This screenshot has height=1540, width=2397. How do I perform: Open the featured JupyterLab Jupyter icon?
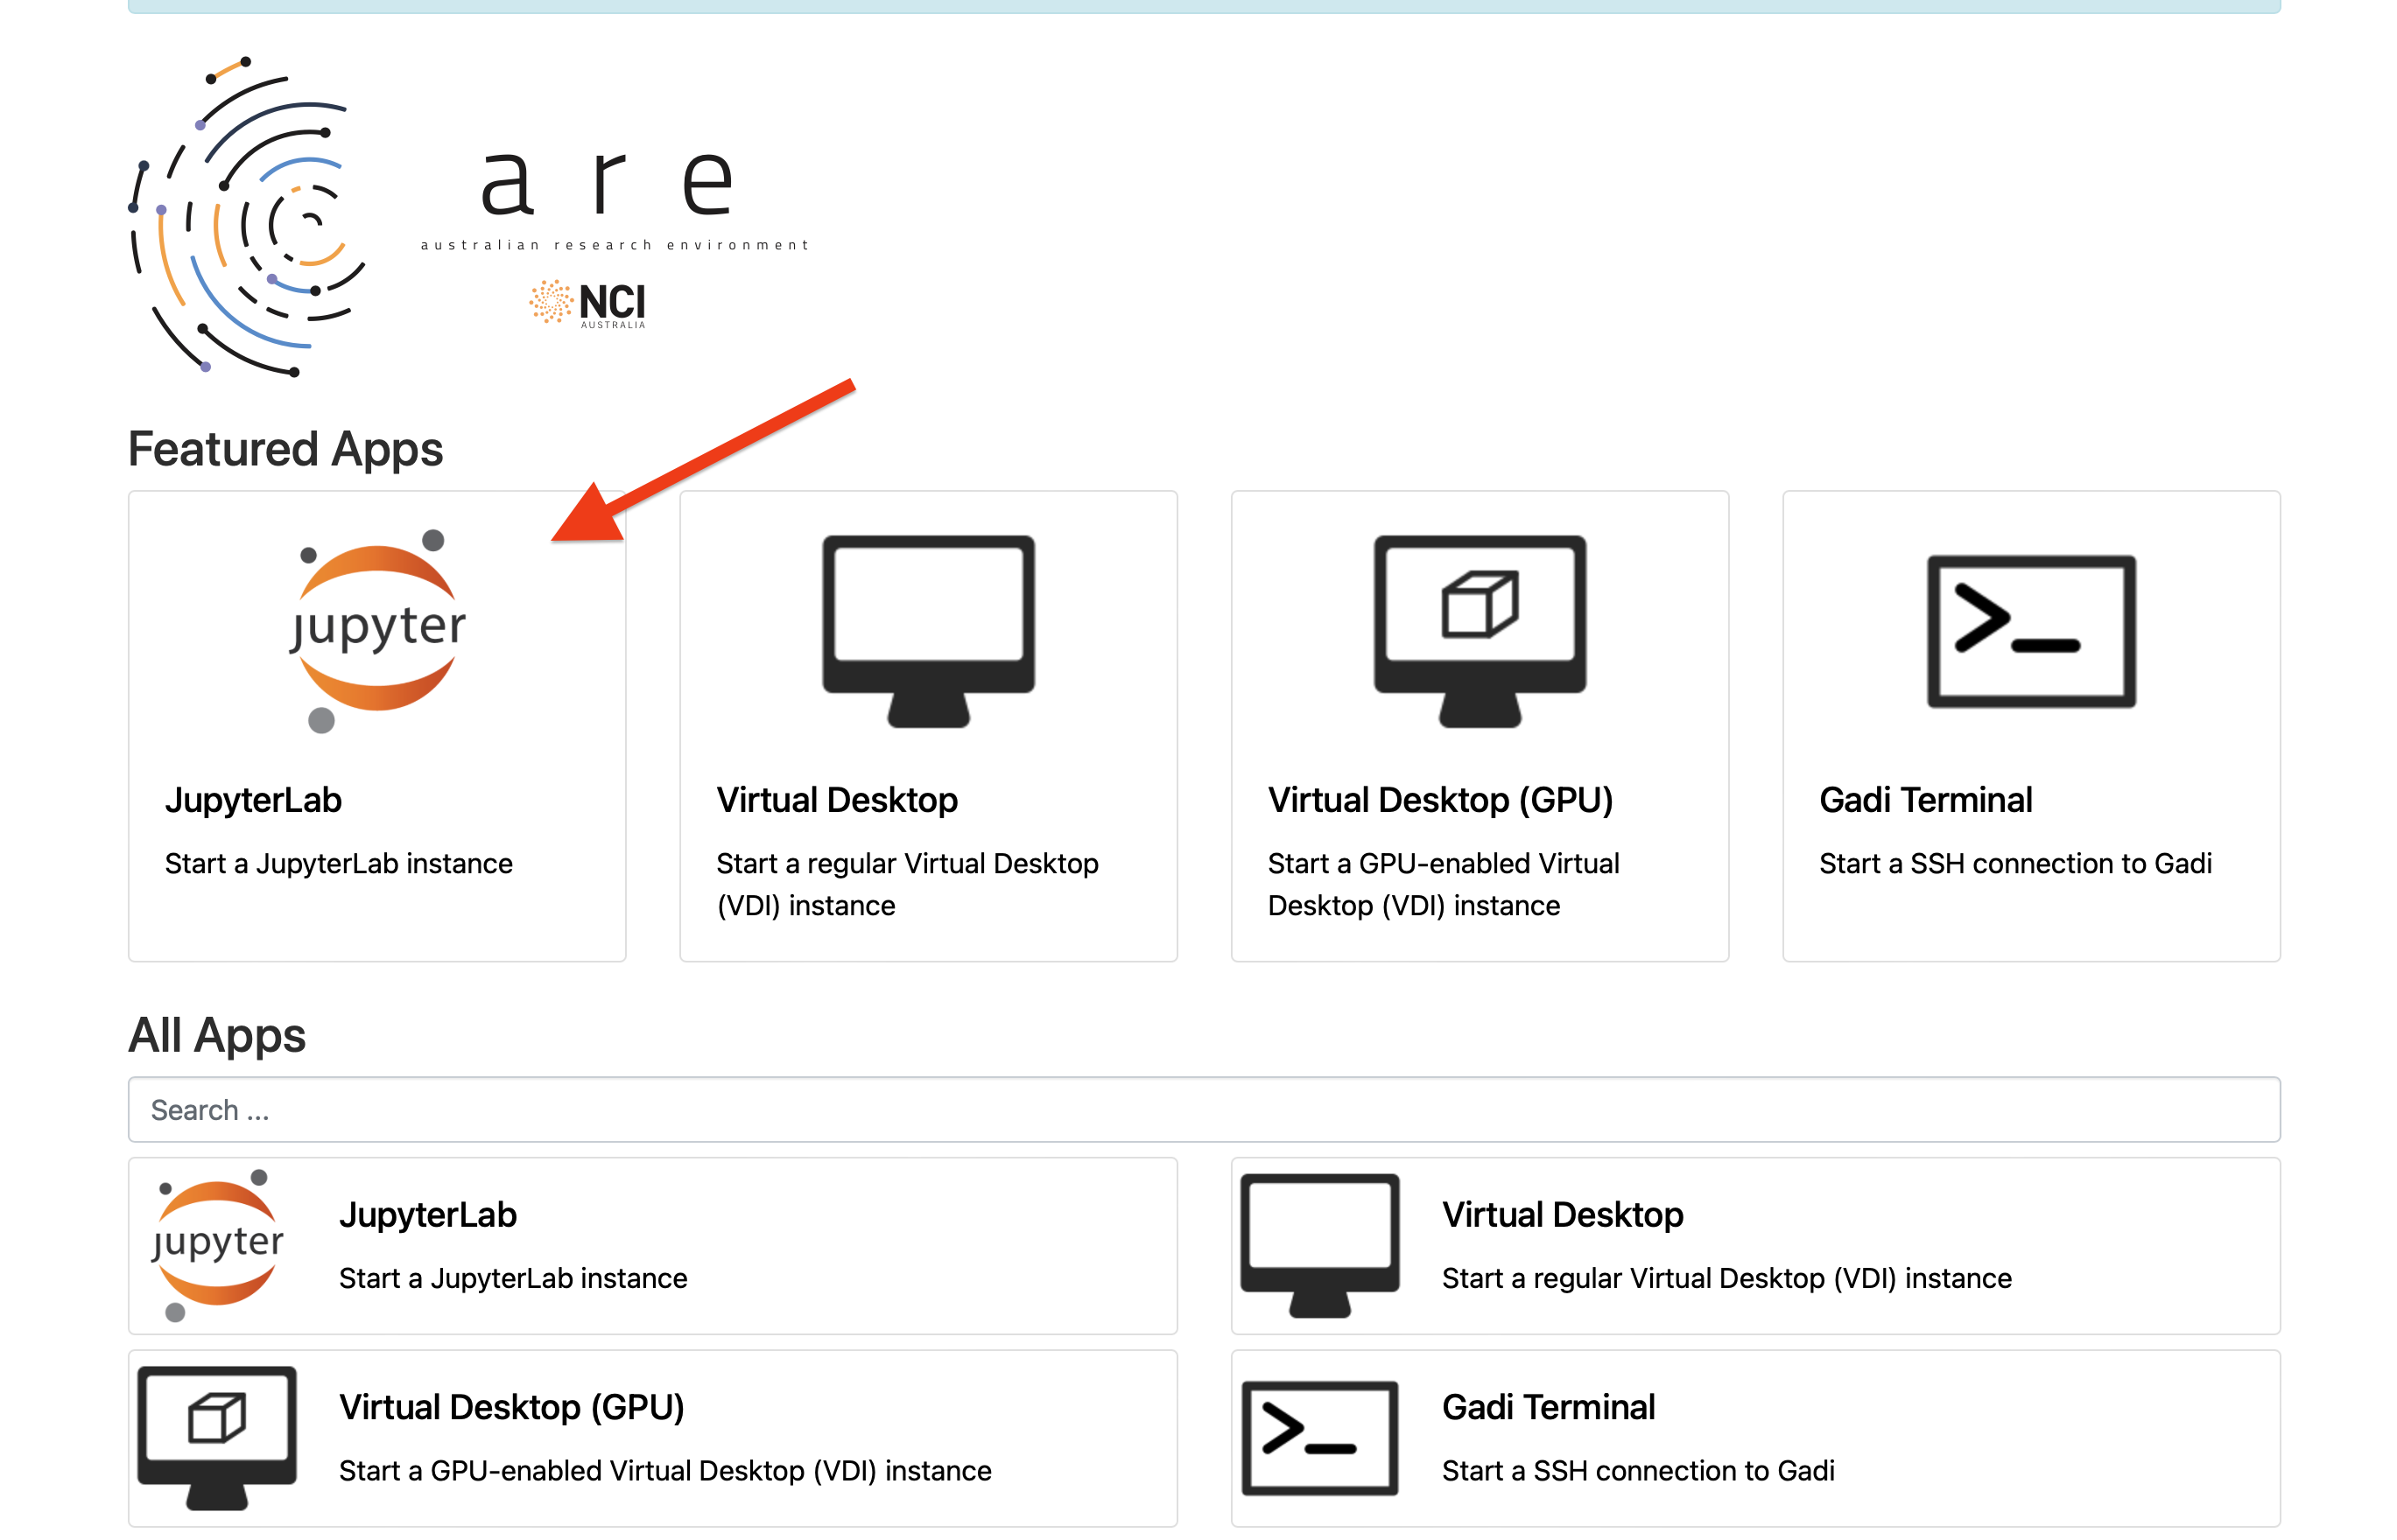coord(377,630)
